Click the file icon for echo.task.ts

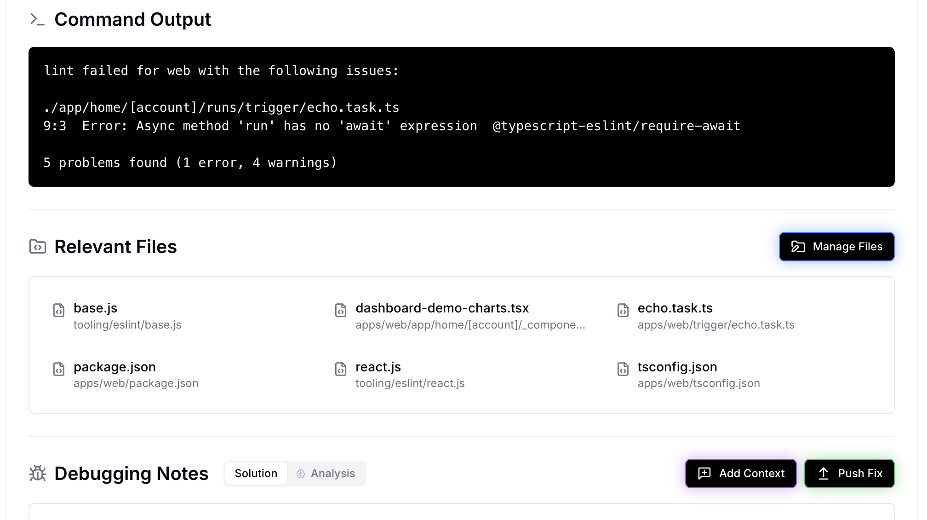pos(623,310)
